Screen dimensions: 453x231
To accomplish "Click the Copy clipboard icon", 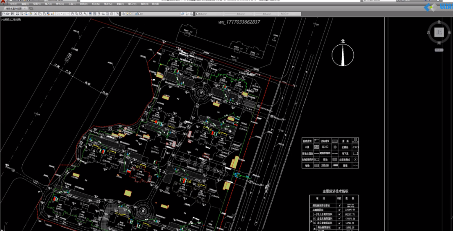I will [40, 14].
